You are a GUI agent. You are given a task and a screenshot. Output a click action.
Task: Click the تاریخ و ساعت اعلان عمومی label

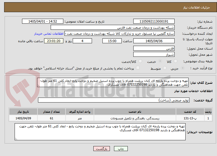85,21
